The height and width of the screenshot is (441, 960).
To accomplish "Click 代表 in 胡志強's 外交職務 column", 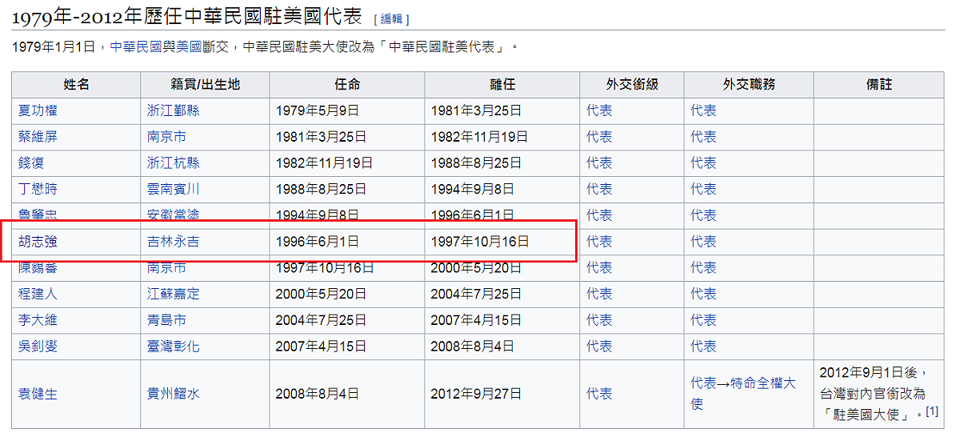I will point(704,241).
